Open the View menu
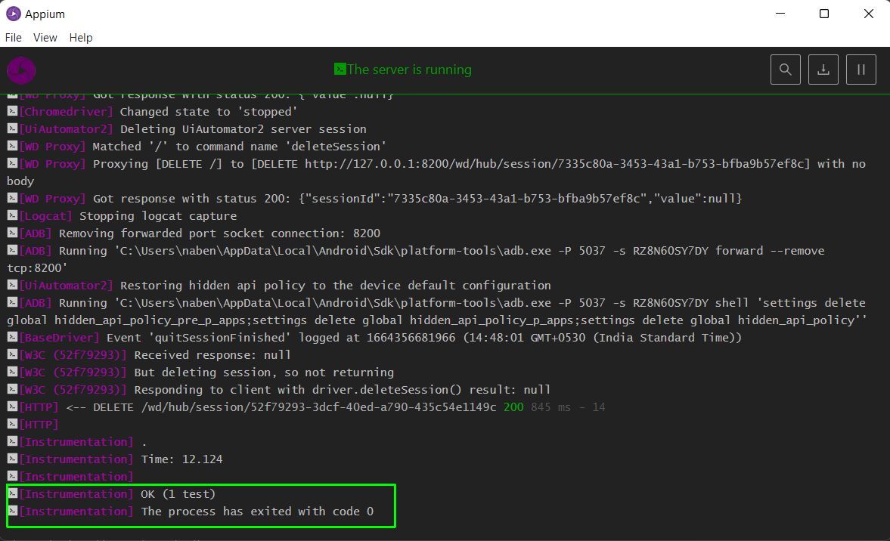890x541 pixels. coord(45,38)
